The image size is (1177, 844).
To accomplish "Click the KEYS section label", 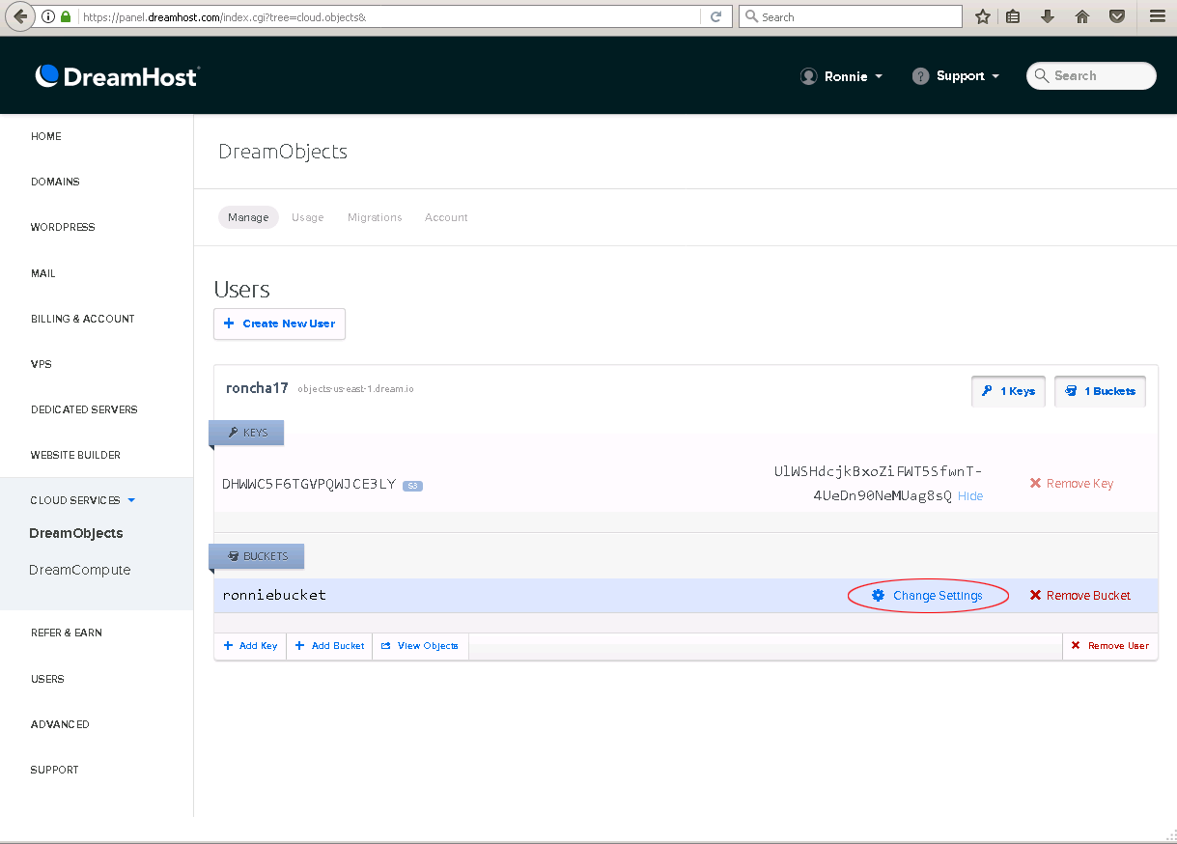I will tap(246, 433).
